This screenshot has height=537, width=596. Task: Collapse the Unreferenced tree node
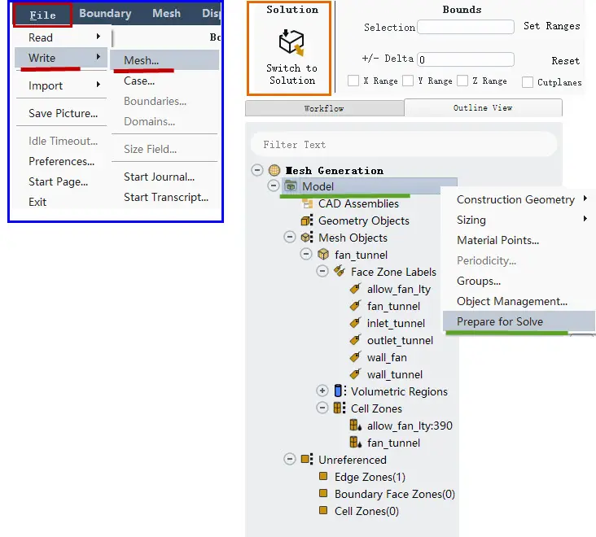pyautogui.click(x=290, y=459)
